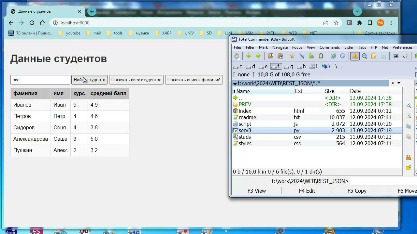Toggle browser side panel icon
Viewport: 417px width, 234px height.
(370, 23)
